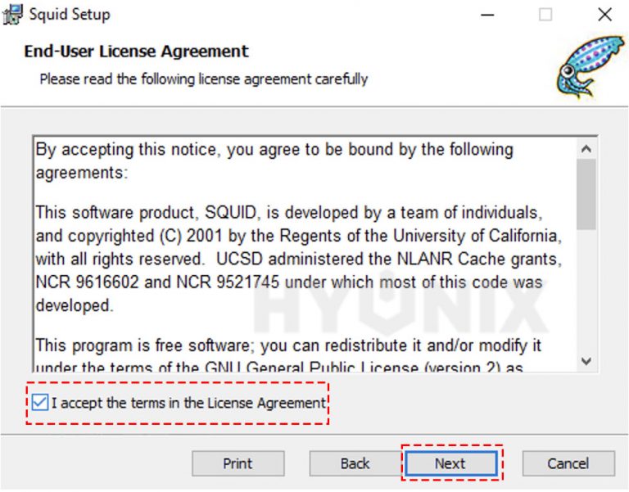Go Back to the previous setup step
Viewport: 629px width, 492px height.
point(355,463)
